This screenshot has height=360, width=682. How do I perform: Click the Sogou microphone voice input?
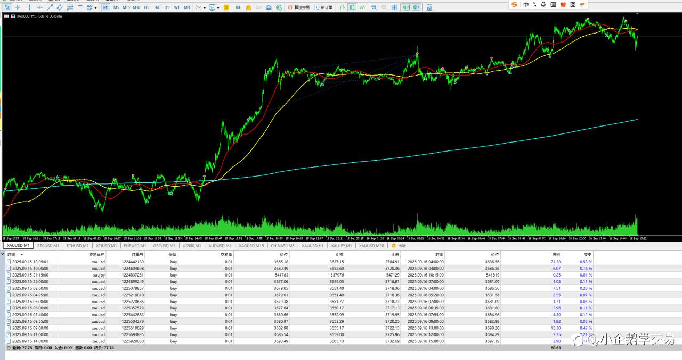coord(543,4)
